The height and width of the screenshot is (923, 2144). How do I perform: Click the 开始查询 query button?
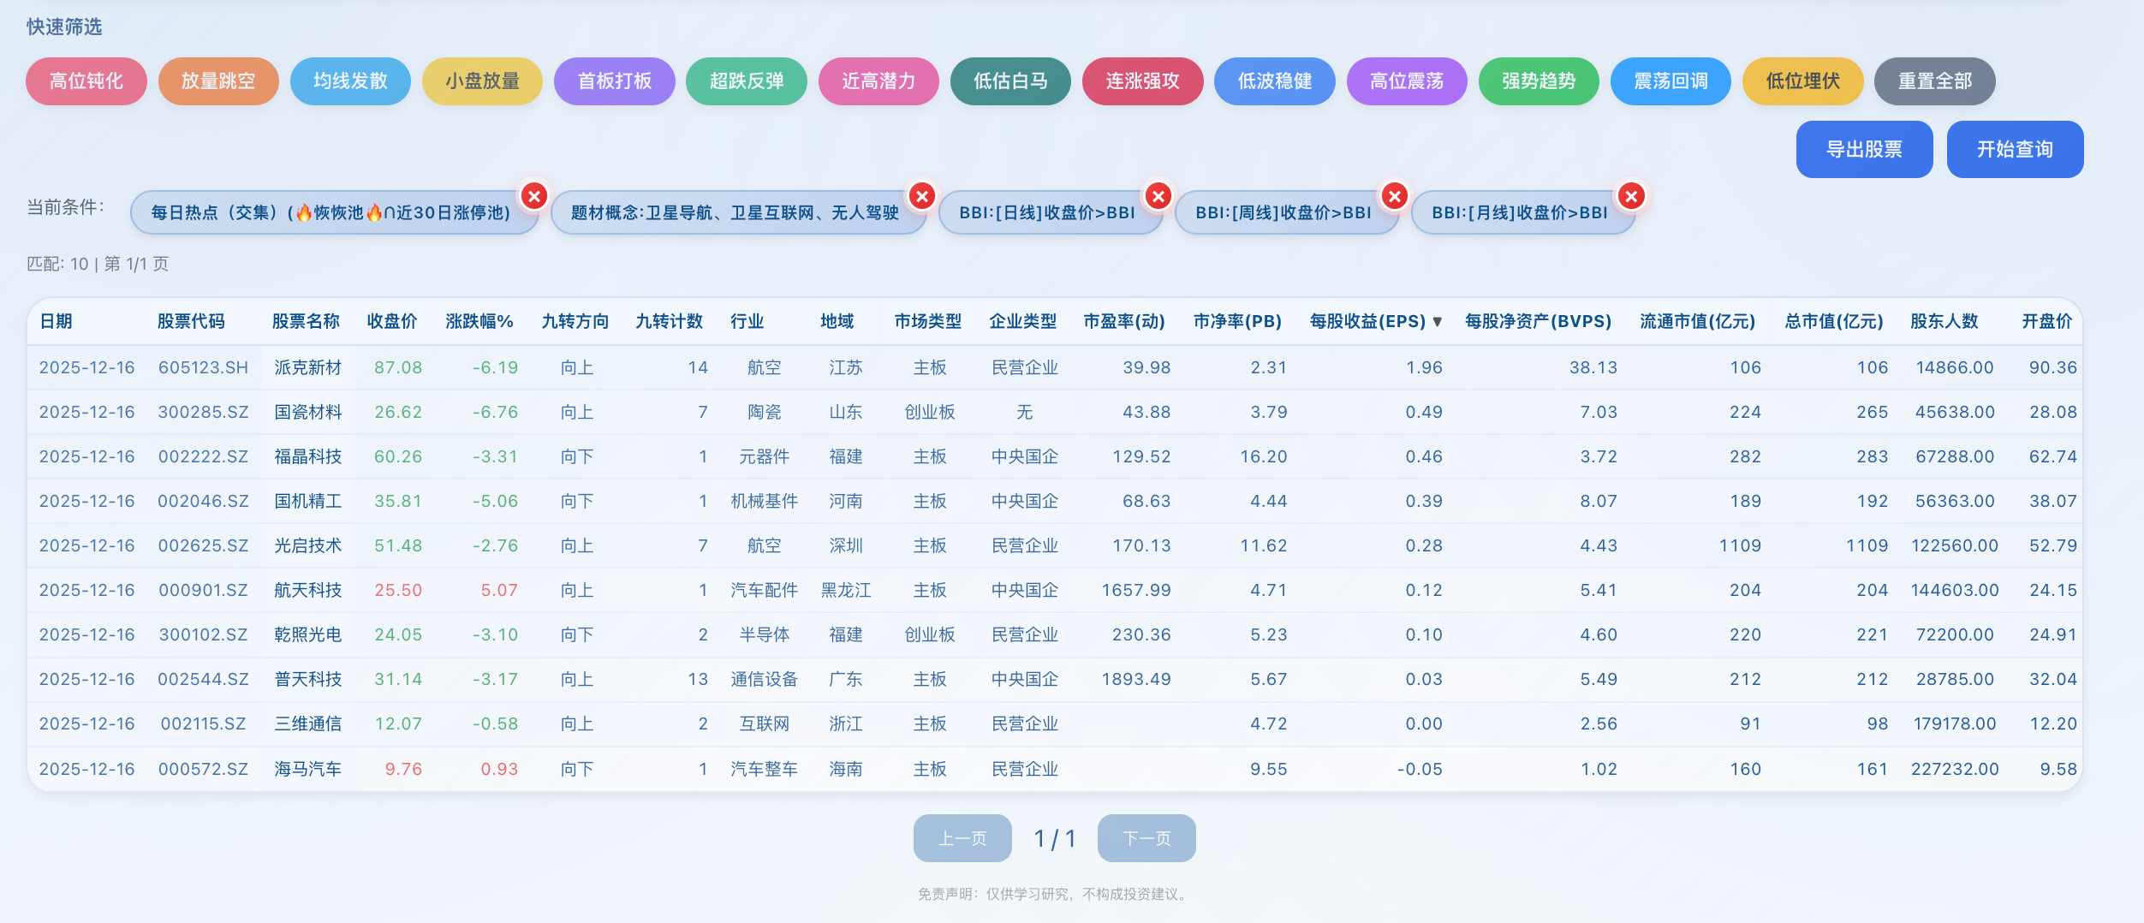[2015, 149]
